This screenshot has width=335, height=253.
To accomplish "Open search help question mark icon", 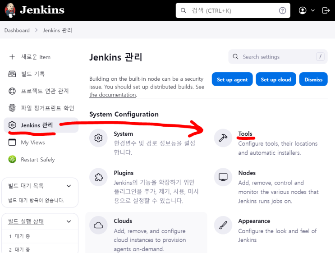I will (282, 10).
